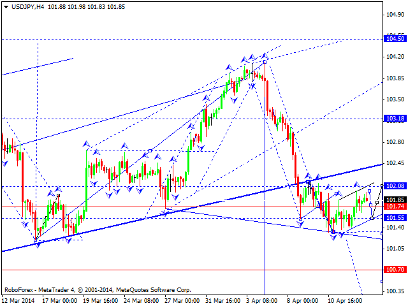Click the 3 Apr 08:00 time axis label

262,300
